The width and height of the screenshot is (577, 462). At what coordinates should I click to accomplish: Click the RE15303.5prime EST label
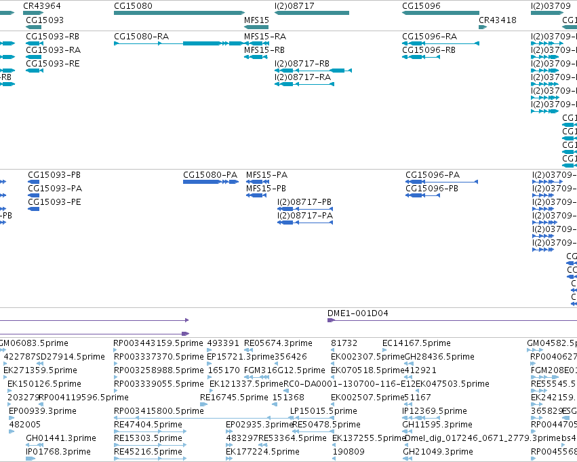148,438
